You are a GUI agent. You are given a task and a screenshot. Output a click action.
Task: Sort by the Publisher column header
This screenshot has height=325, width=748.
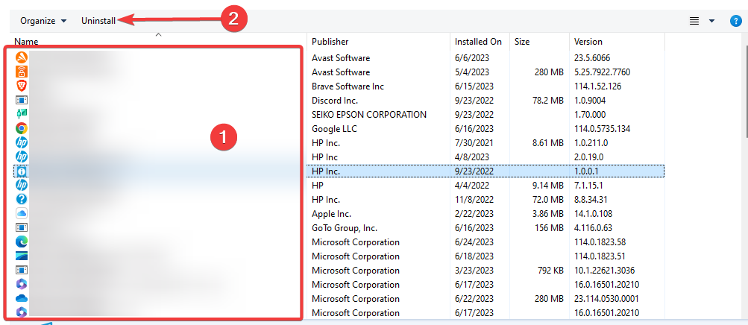point(330,42)
